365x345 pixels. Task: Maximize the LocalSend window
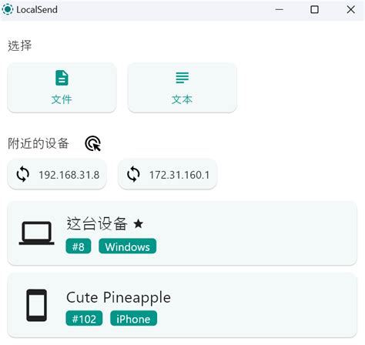pos(314,10)
